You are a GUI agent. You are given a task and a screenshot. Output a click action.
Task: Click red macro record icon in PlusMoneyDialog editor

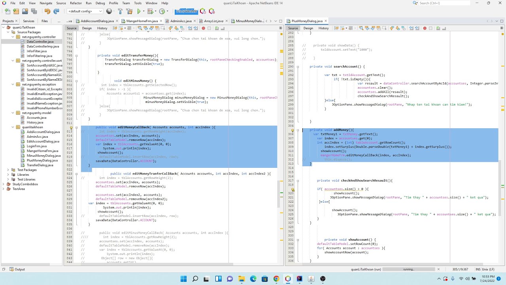(x=425, y=28)
